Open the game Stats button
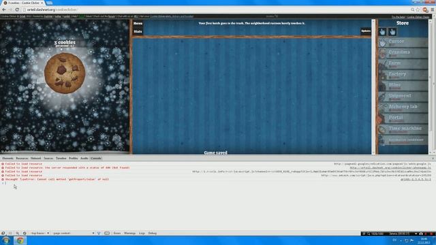This screenshot has width=436, height=245. (x=138, y=31)
